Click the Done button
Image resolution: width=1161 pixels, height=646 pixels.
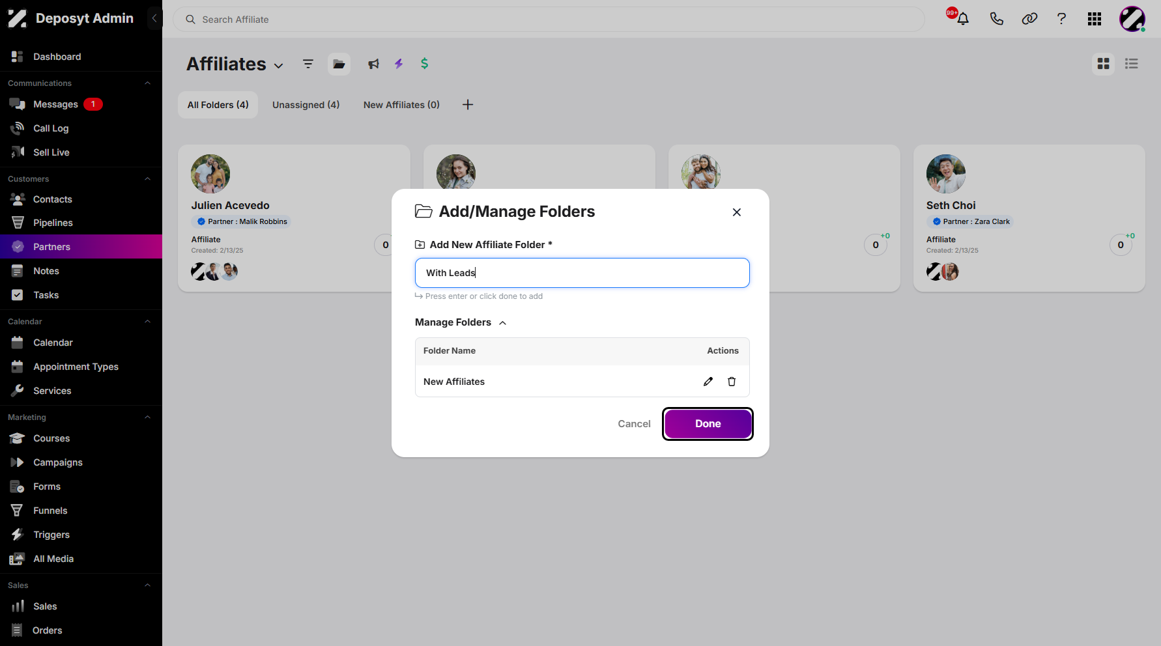[x=708, y=424]
